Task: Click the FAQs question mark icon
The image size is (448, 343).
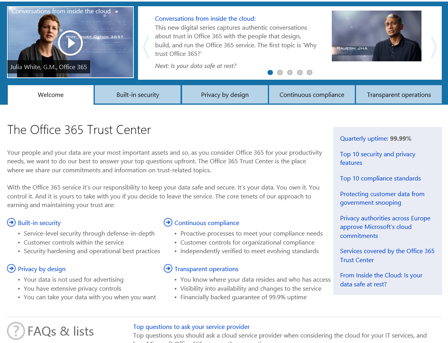Action: (16, 330)
